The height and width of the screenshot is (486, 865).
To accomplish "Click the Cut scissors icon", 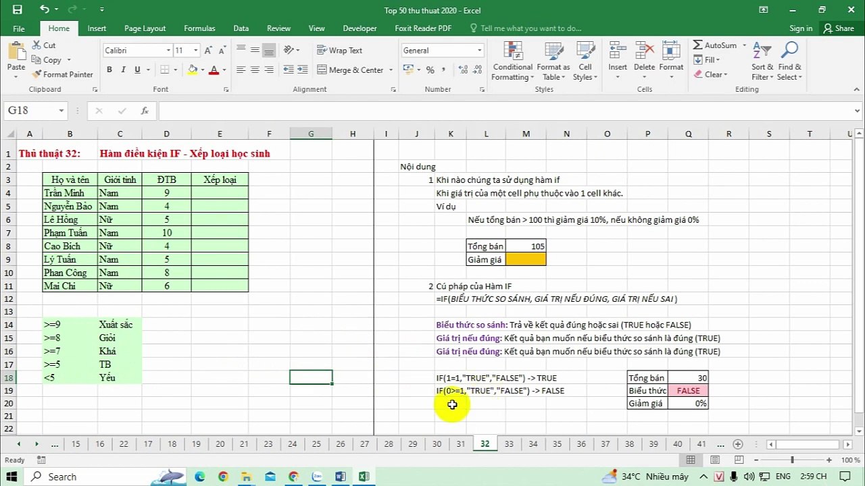I will click(36, 45).
